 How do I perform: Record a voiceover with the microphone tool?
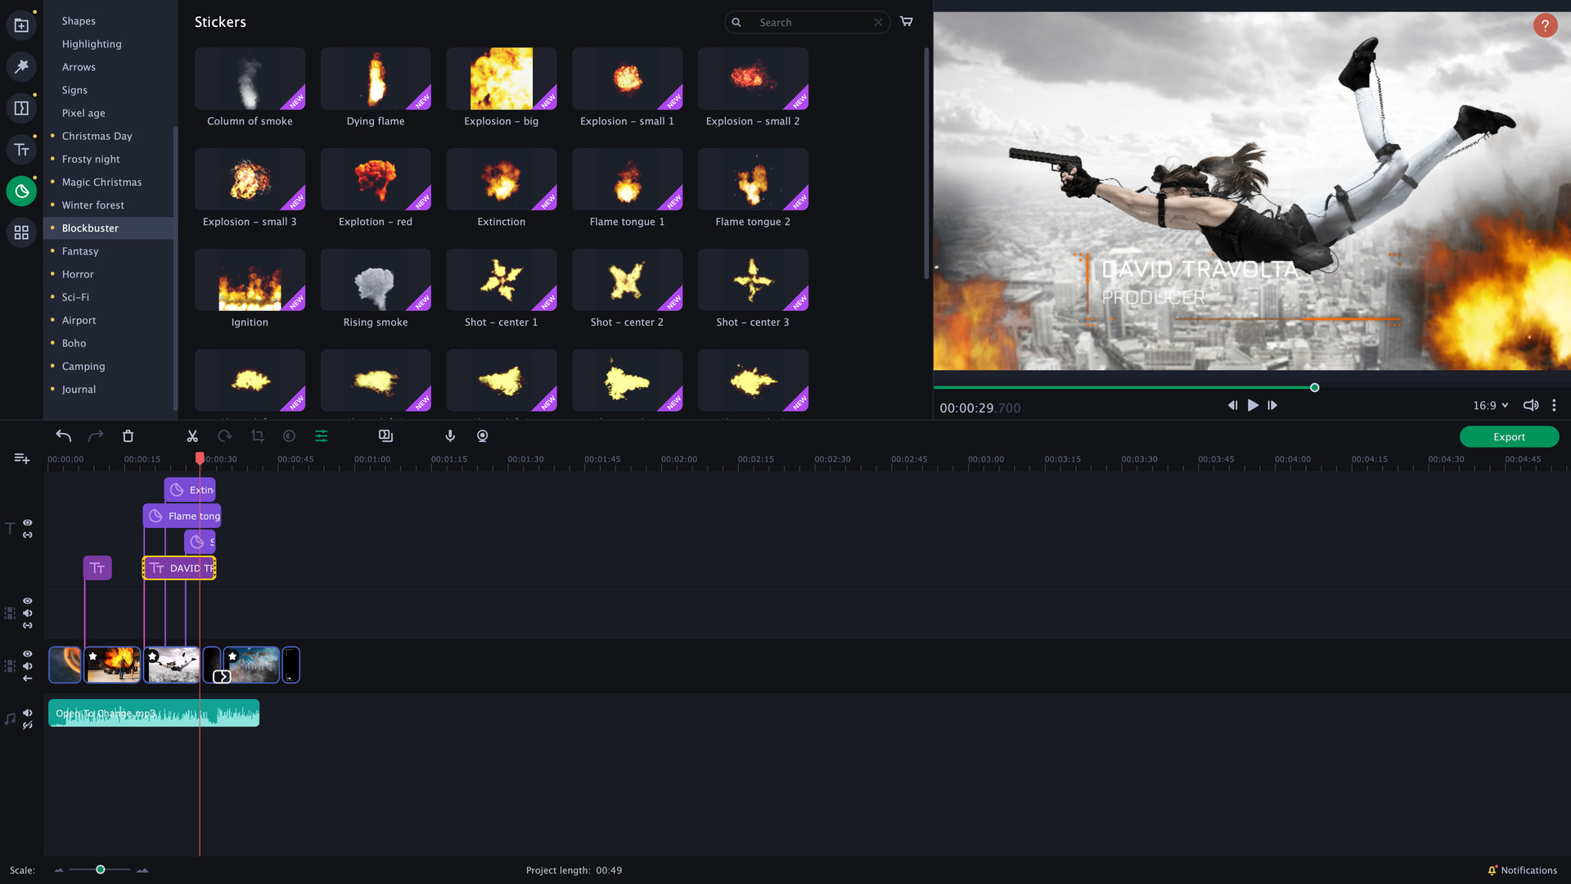pos(450,435)
